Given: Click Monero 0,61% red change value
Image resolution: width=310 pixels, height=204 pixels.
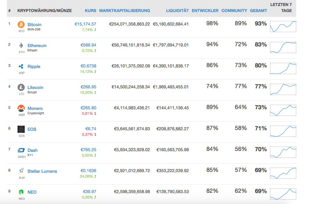Looking at the screenshot, I should pos(87,114).
